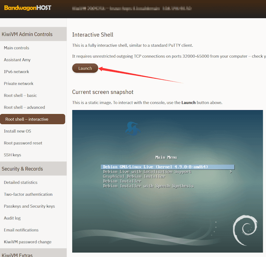Open Root shell – basic

click(x=20, y=96)
